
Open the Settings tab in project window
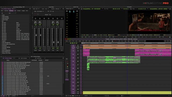11,11
